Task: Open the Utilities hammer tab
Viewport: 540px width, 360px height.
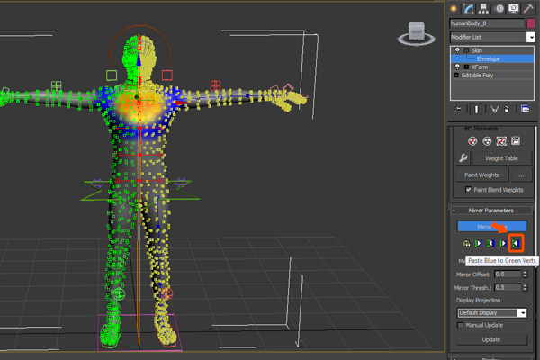Action: pyautogui.click(x=528, y=9)
